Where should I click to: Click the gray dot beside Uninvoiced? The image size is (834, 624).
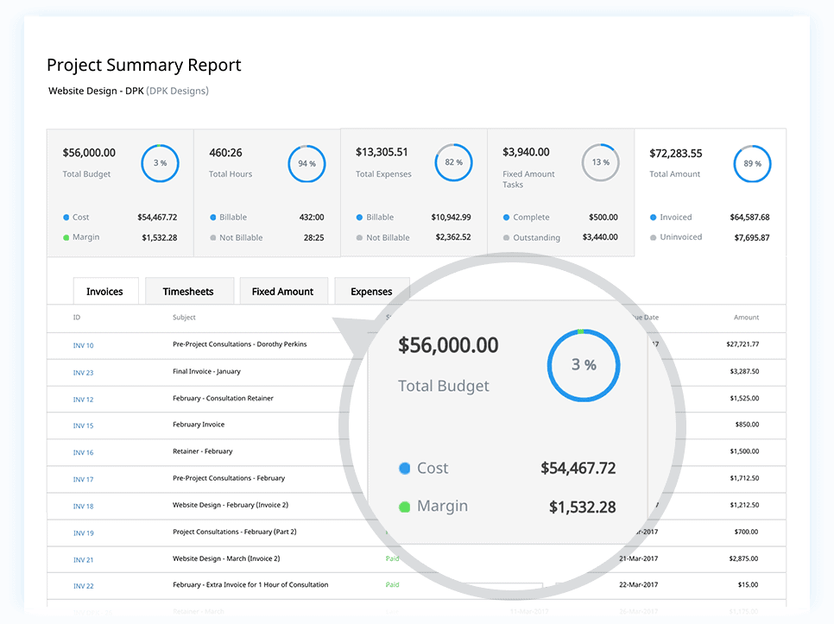click(x=654, y=237)
